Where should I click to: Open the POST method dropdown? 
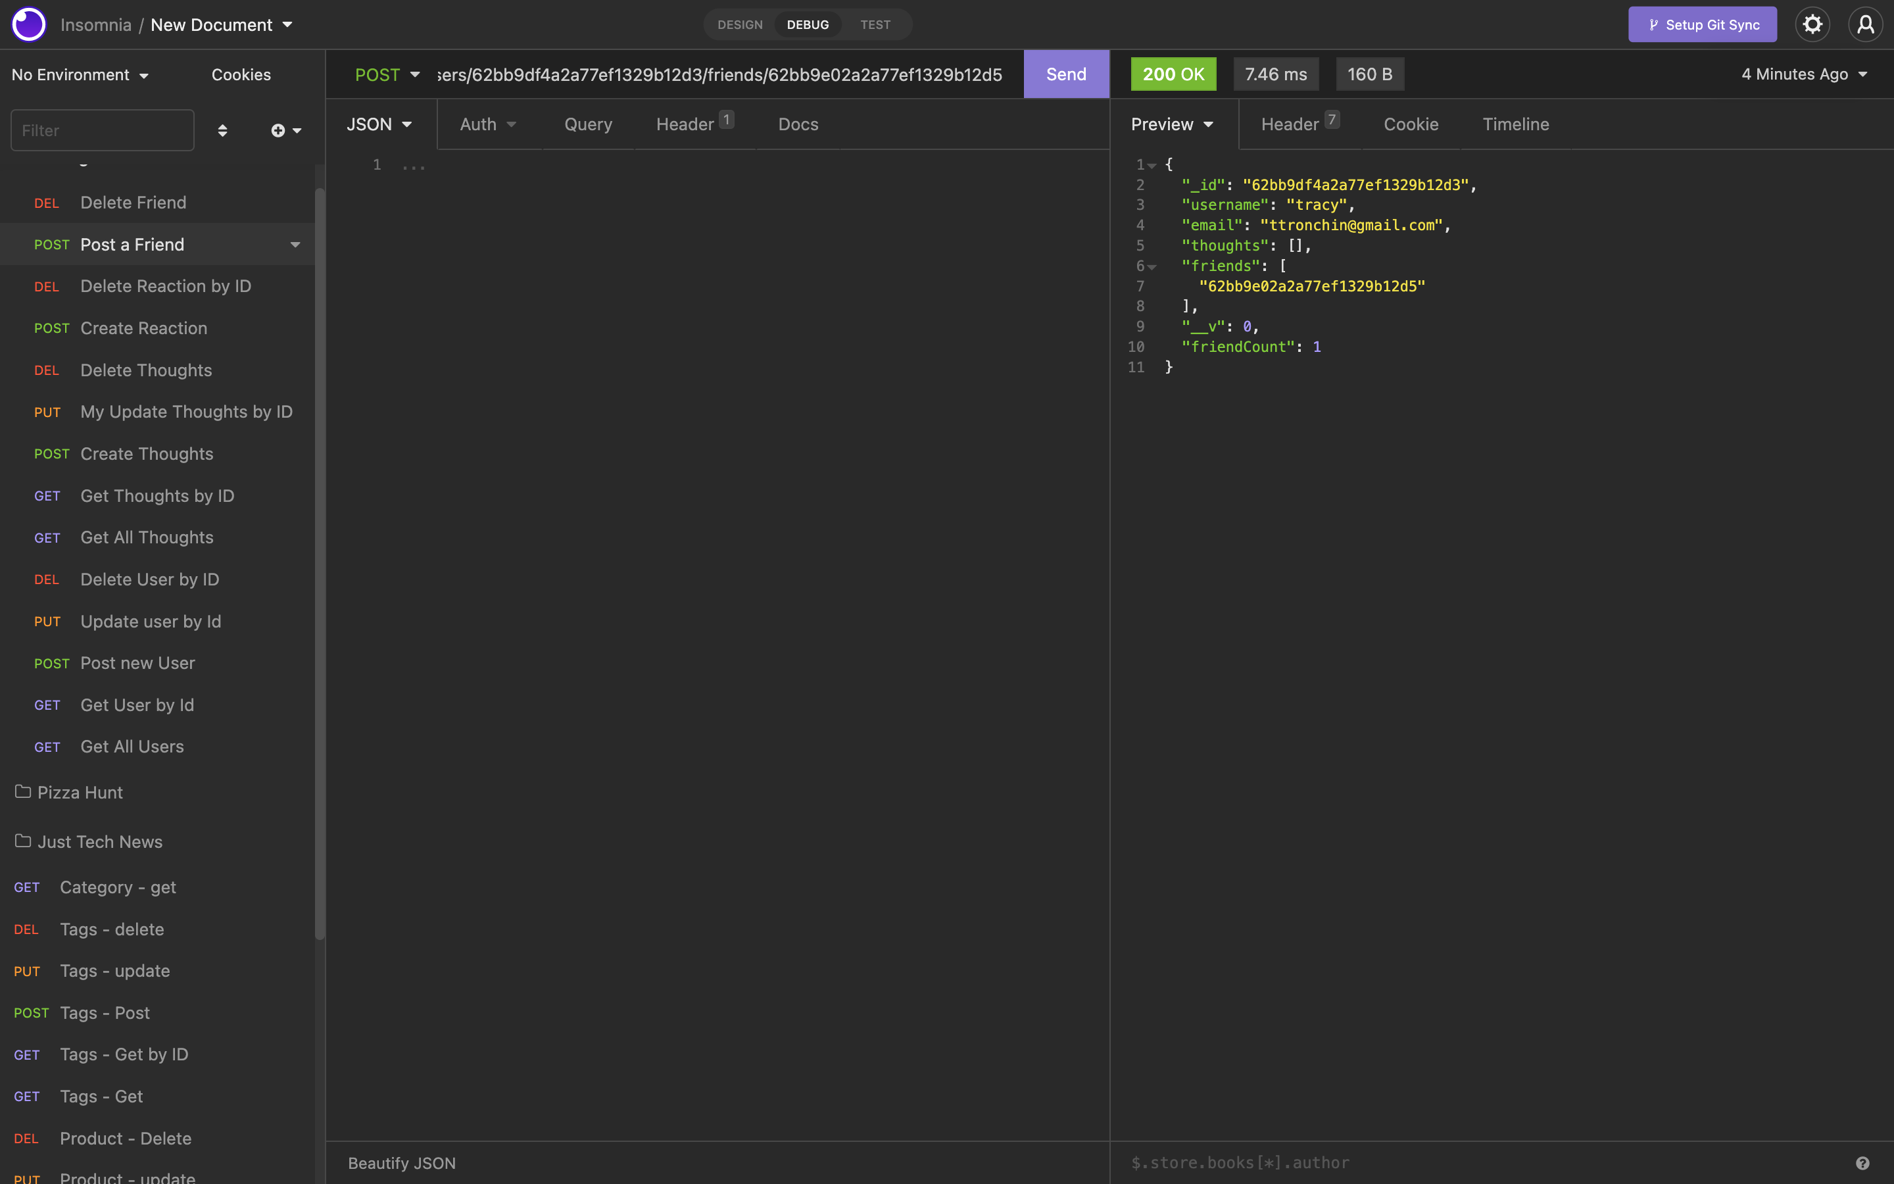387,74
